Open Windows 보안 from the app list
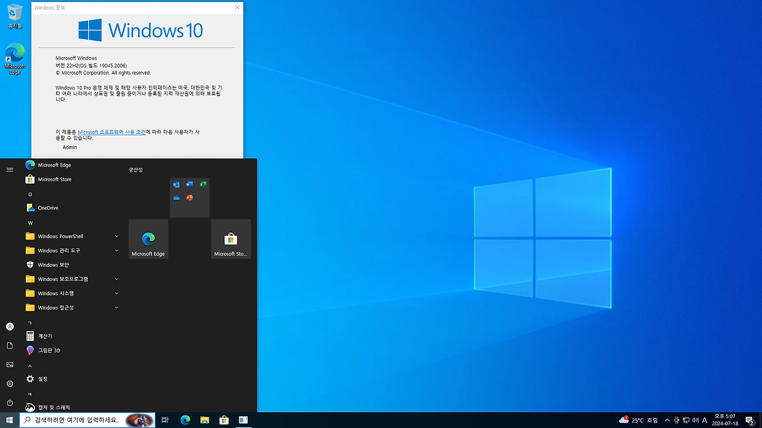762x428 pixels. coord(71,265)
